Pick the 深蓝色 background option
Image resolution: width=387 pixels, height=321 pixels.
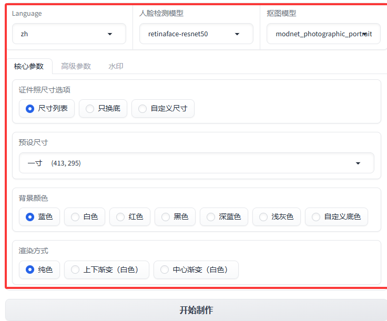(224, 216)
